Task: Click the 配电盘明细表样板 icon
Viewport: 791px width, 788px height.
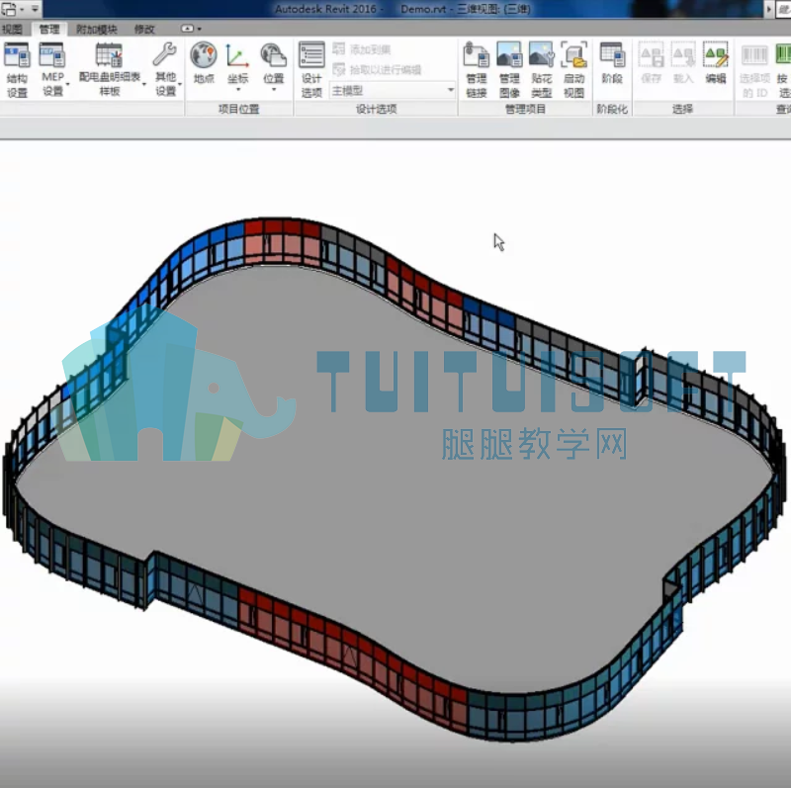Action: coord(110,69)
